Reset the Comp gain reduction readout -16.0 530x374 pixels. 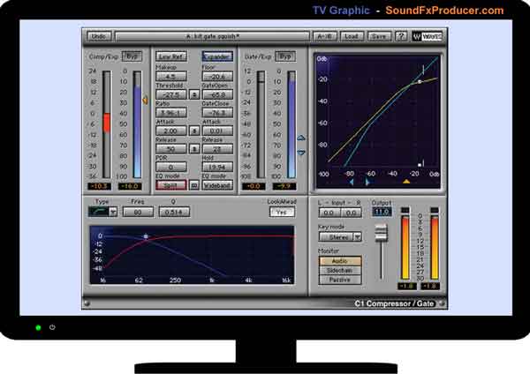130,186
